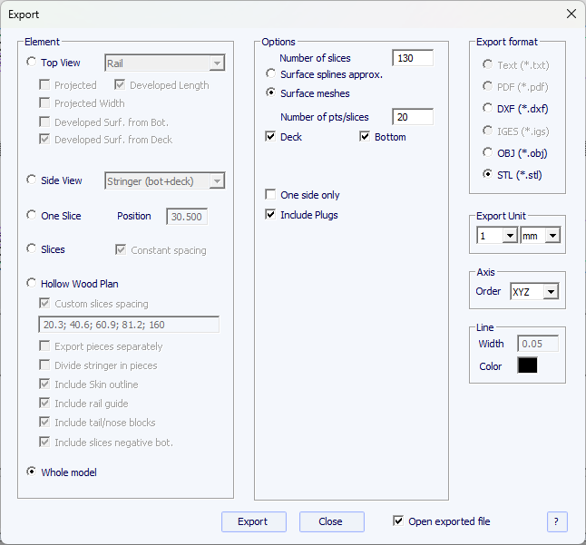Choose the Side View element option
The height and width of the screenshot is (545, 586).
(33, 180)
